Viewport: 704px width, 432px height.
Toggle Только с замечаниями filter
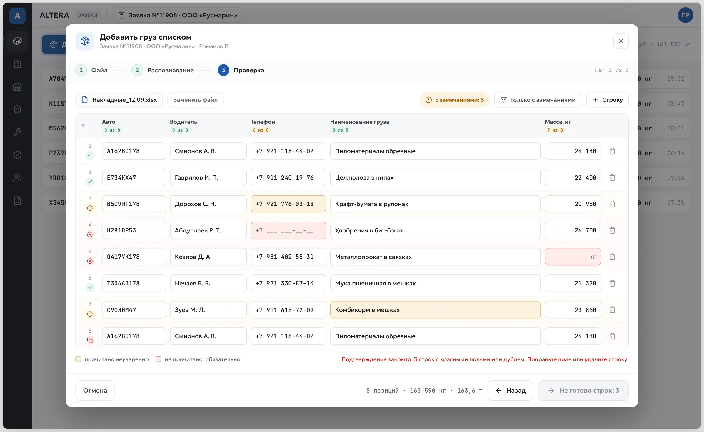(x=538, y=100)
